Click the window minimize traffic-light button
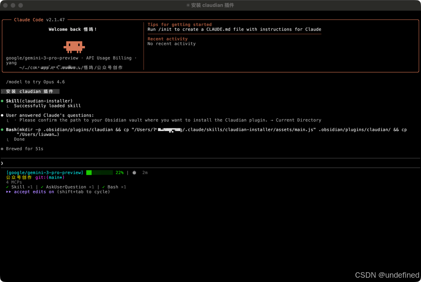 tap(13, 5)
